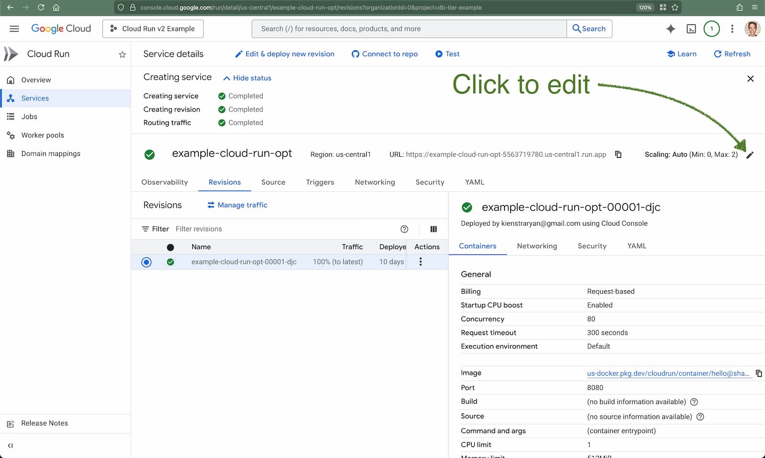The image size is (765, 458).
Task: Click the Google Cloud logo
Action: coord(61,29)
